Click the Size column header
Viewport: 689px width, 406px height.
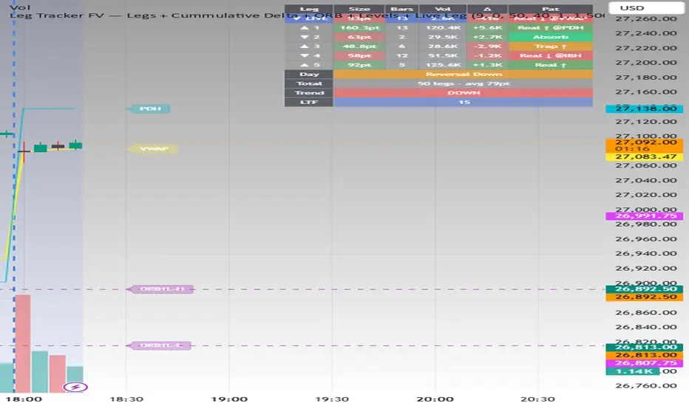(x=359, y=9)
